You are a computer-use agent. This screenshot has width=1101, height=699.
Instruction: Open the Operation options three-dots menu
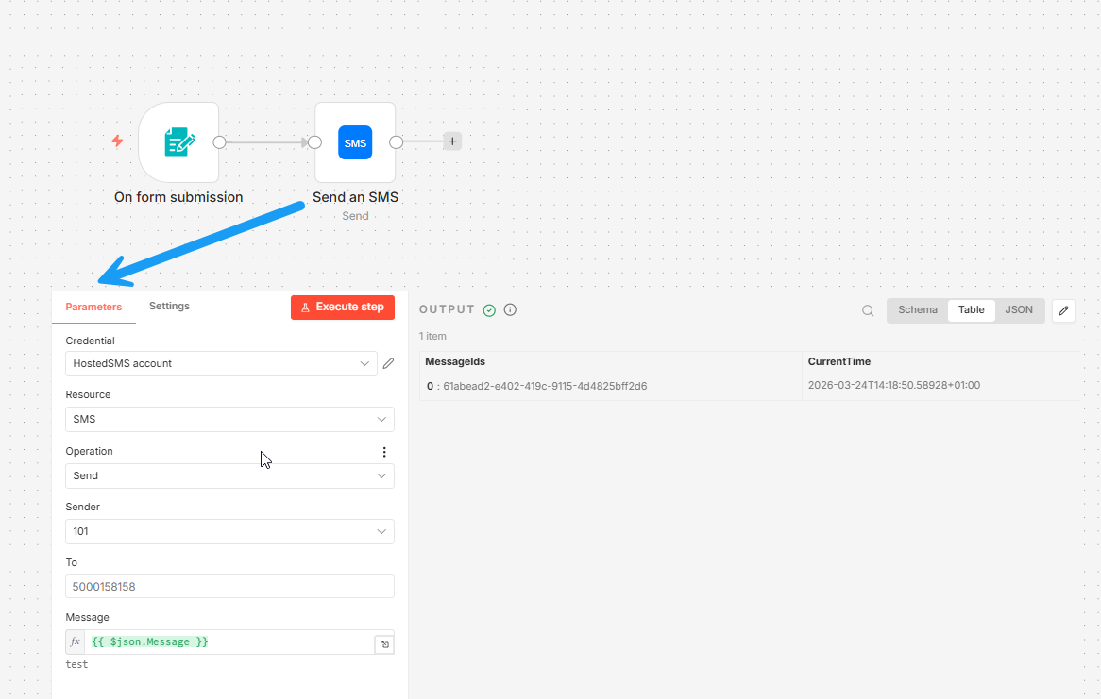[384, 452]
